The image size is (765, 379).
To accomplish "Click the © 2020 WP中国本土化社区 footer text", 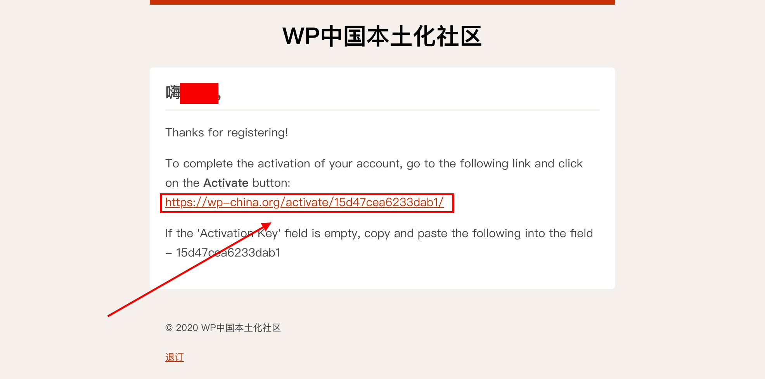I will pos(223,328).
